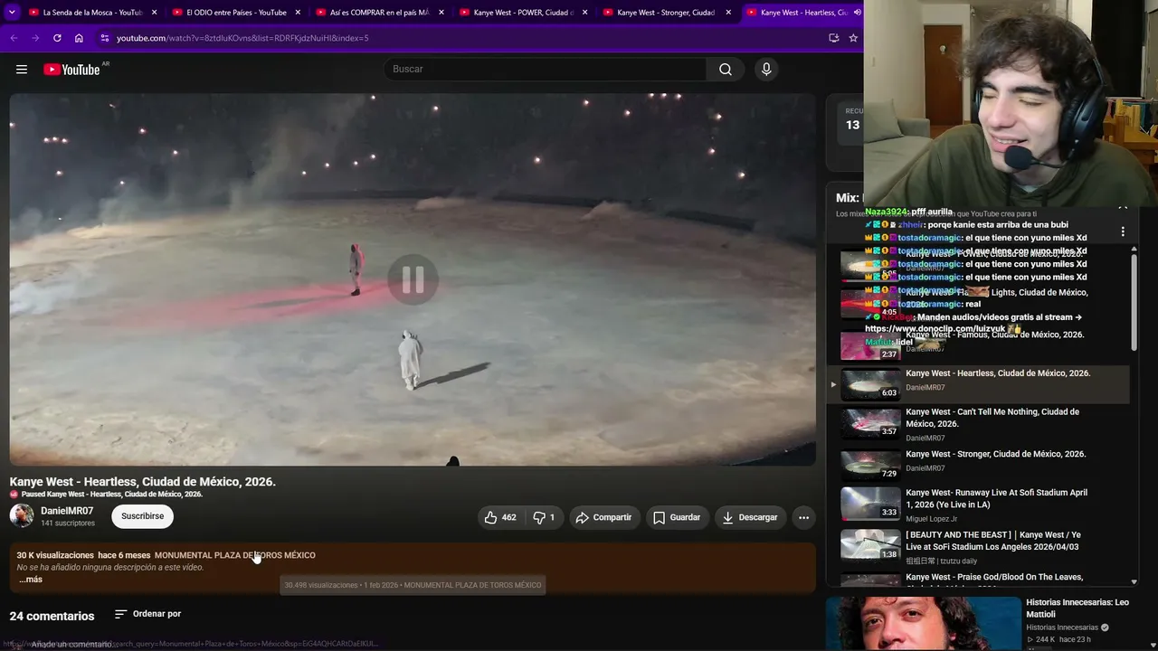This screenshot has height=651, width=1158.
Task: Open the Historias Innecesarias channel name
Action: point(1062,627)
